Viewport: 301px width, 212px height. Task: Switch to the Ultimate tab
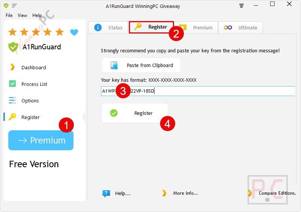click(240, 27)
